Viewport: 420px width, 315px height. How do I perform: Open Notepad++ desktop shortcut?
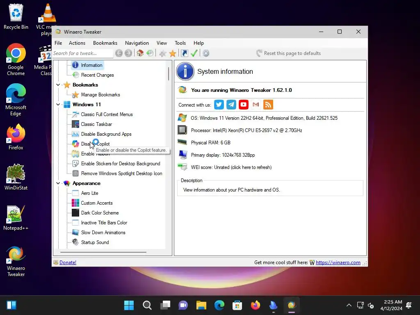[x=16, y=217]
